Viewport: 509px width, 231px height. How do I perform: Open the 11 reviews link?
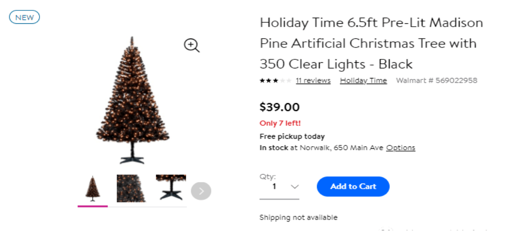(313, 81)
